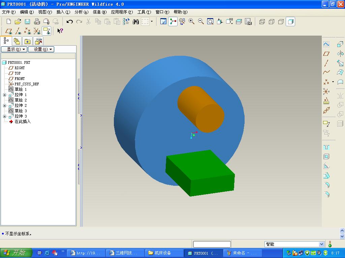Switch to wireframe display mode

[262, 21]
